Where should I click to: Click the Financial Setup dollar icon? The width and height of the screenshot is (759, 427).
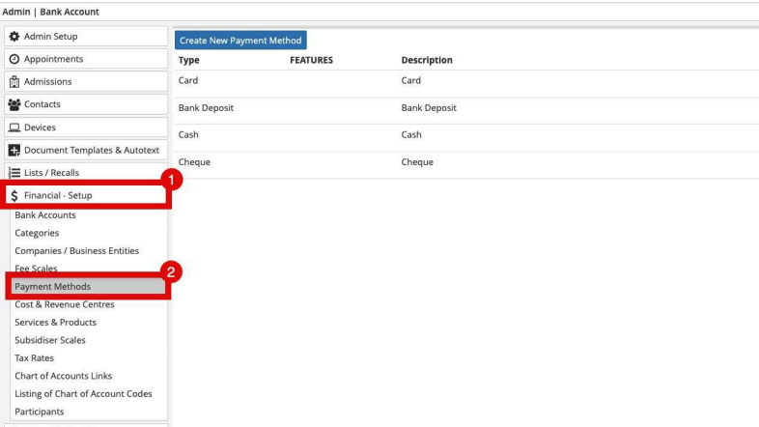click(x=14, y=195)
